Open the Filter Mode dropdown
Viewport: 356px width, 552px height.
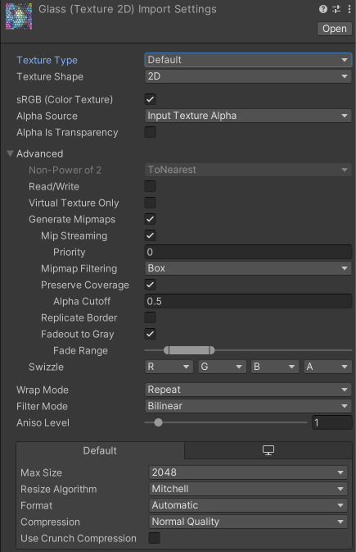248,406
